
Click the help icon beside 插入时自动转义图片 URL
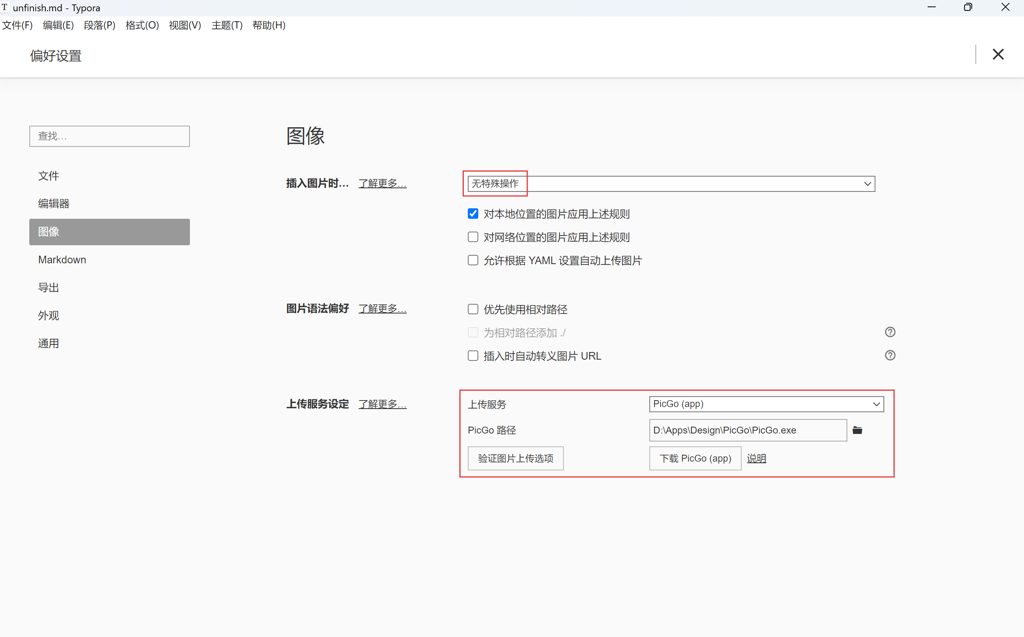[x=890, y=355]
